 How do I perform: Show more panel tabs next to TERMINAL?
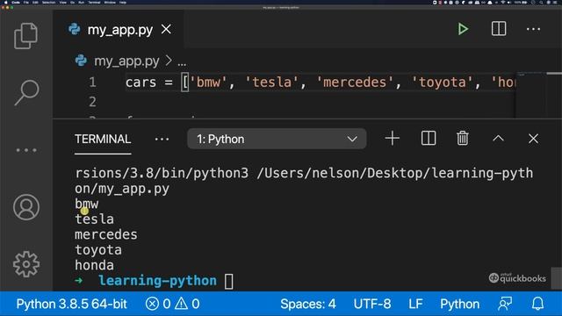[x=162, y=139]
